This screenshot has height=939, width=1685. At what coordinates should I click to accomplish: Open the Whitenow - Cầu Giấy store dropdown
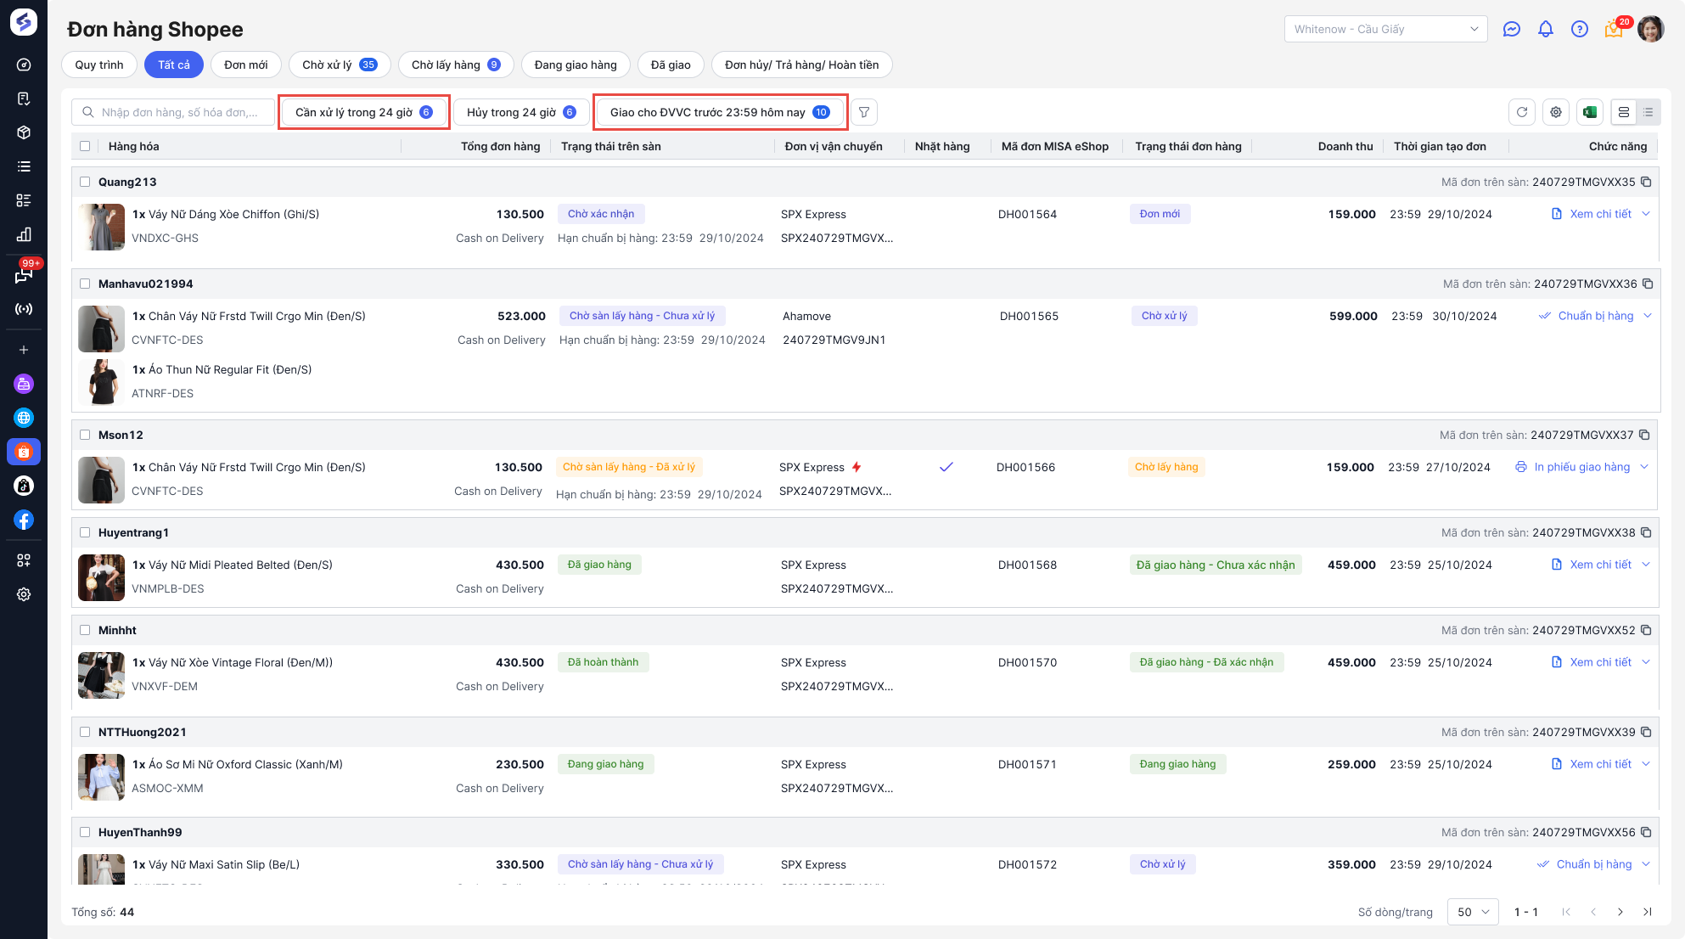(x=1385, y=29)
